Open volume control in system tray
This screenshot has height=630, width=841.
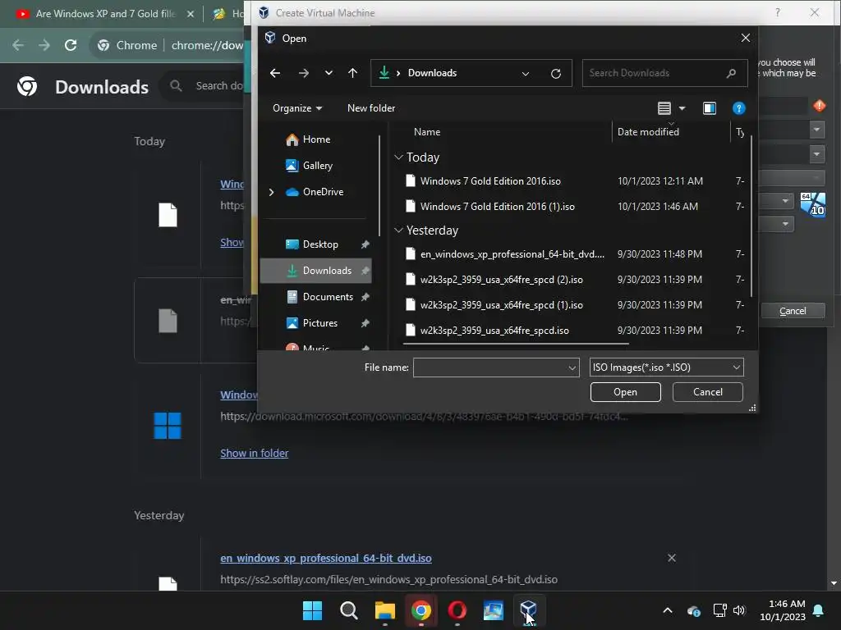pyautogui.click(x=739, y=610)
